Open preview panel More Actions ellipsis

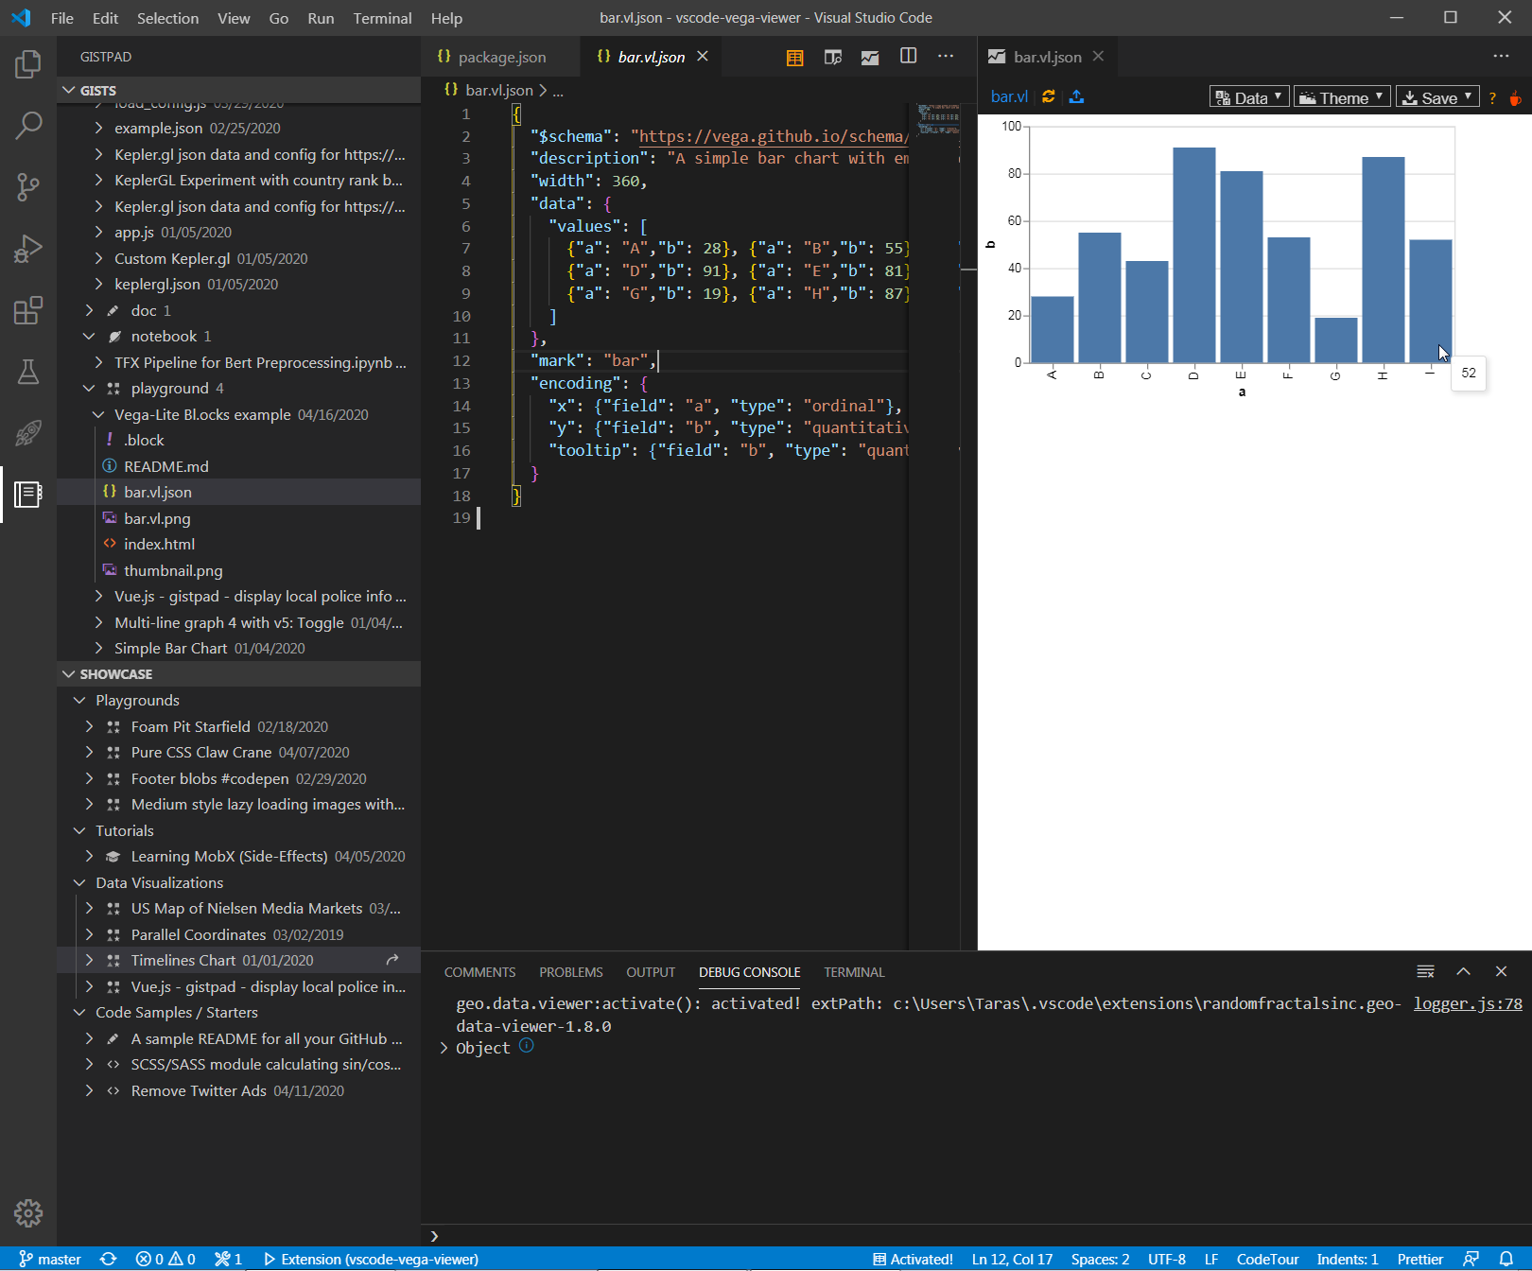click(x=1501, y=57)
